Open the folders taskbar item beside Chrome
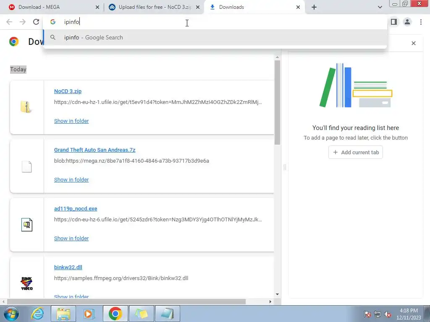The width and height of the screenshot is (430, 322). [141, 314]
